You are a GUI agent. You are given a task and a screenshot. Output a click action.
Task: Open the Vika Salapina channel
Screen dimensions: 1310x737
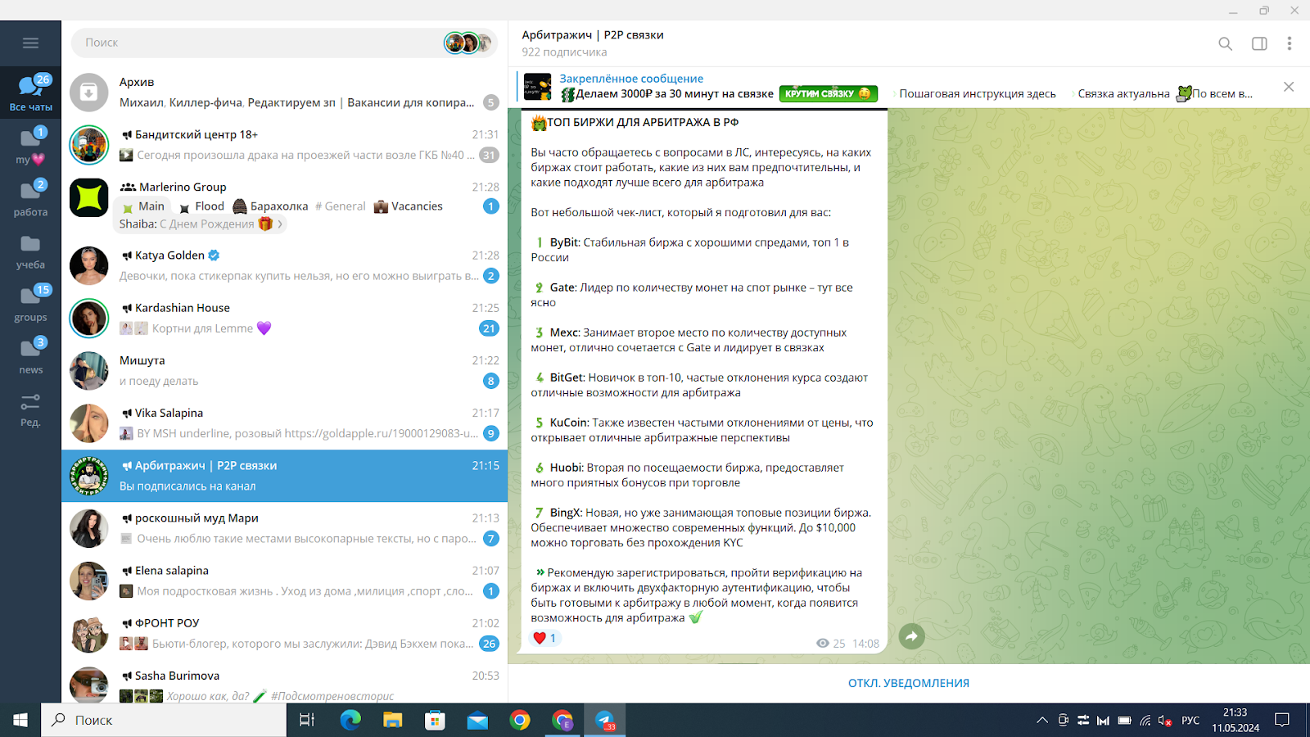(x=284, y=423)
